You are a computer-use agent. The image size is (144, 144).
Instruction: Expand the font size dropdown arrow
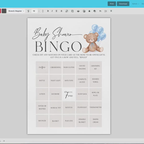click(x=39, y=11)
